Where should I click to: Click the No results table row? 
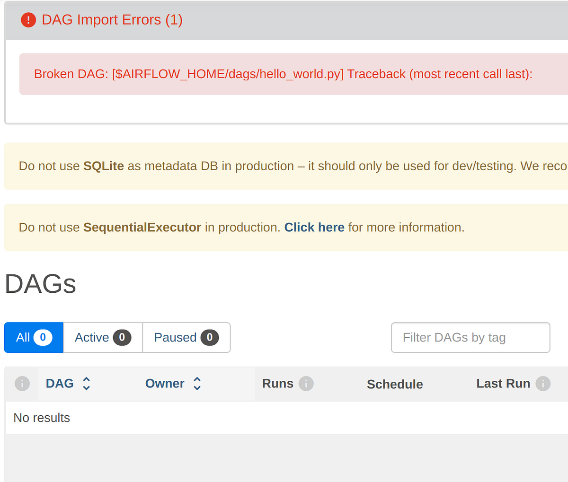coord(42,418)
